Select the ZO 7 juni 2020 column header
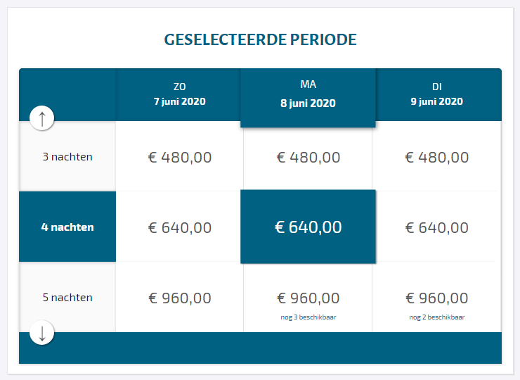 coord(179,95)
